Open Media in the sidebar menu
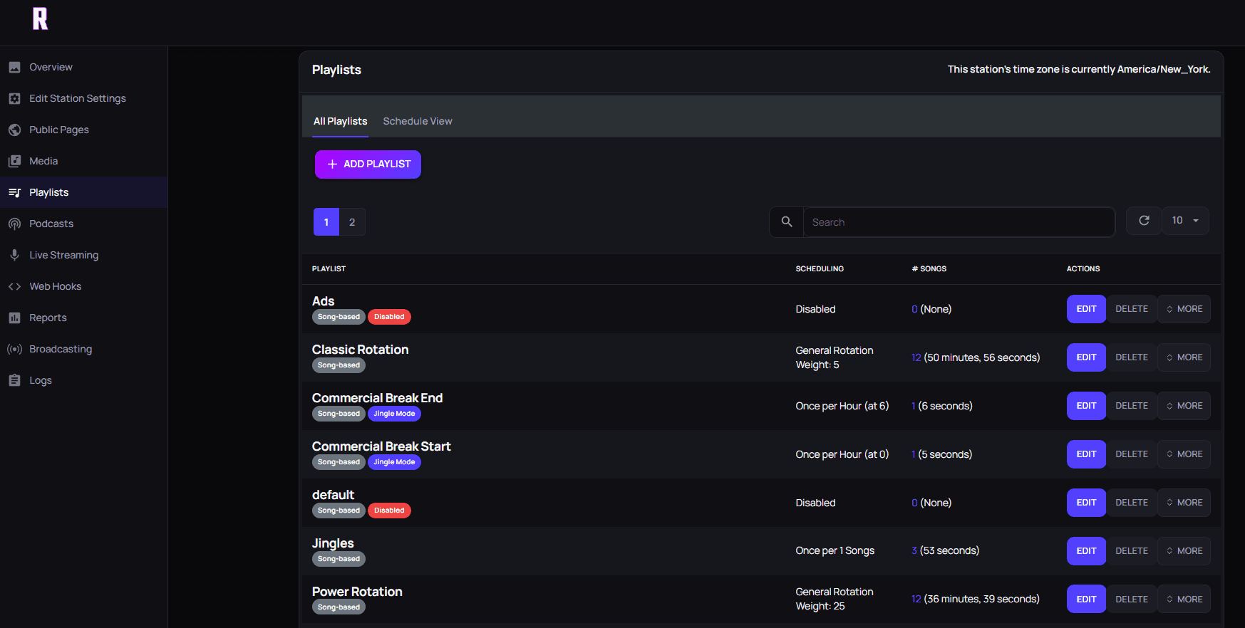 tap(83, 161)
